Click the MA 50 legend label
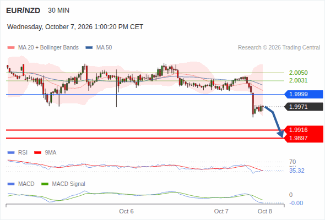 [x=104, y=48]
